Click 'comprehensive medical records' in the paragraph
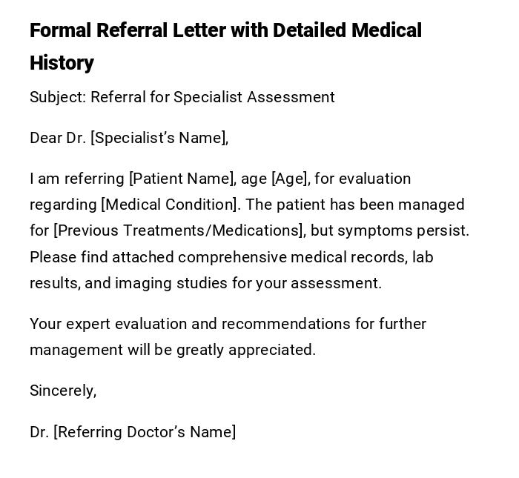This screenshot has width=519, height=478. tap(291, 257)
